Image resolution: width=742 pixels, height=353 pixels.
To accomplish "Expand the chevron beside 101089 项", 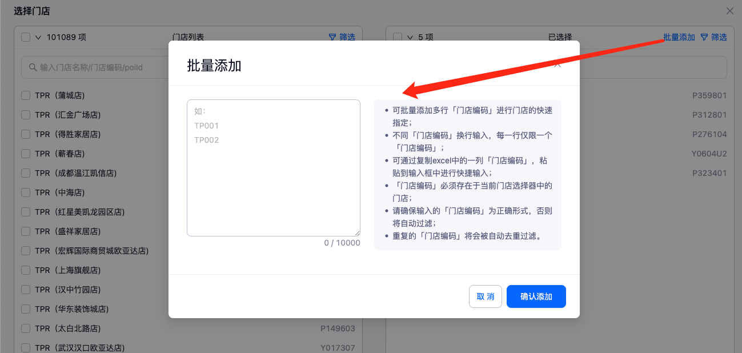I will (x=38, y=37).
